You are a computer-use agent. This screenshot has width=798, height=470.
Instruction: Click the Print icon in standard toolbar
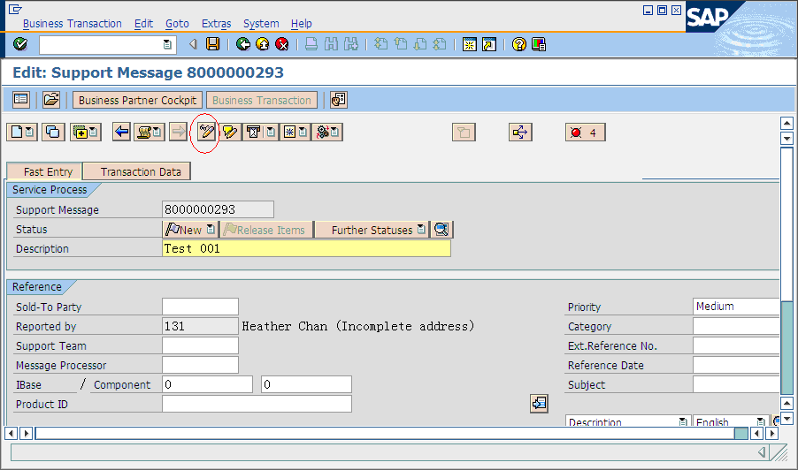[x=311, y=44]
